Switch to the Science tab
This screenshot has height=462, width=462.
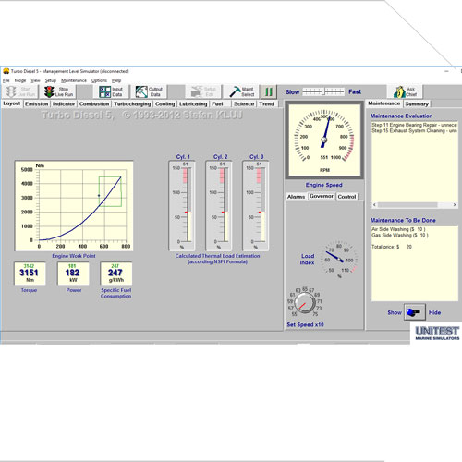(x=244, y=103)
